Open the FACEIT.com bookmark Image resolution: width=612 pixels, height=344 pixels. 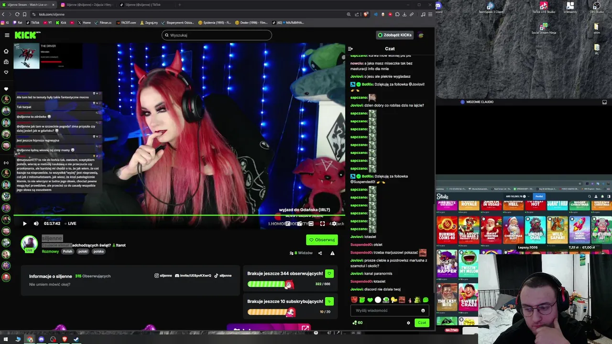click(126, 22)
